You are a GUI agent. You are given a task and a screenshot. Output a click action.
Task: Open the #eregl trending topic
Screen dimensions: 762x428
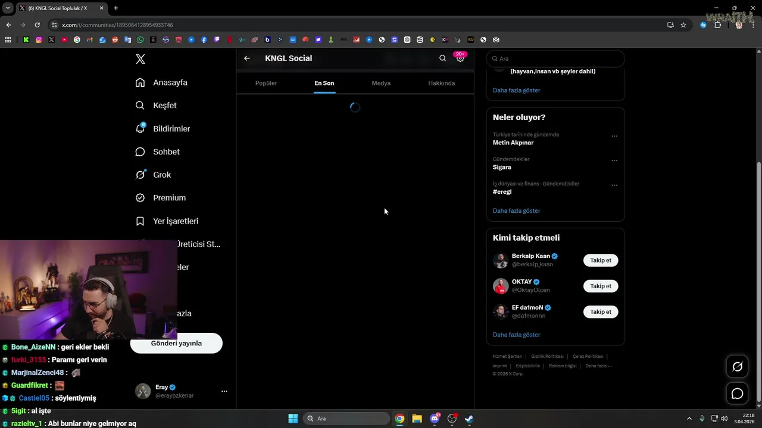point(502,192)
